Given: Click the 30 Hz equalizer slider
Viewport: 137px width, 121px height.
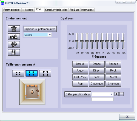Looking at the screenshot, I should [77, 41].
